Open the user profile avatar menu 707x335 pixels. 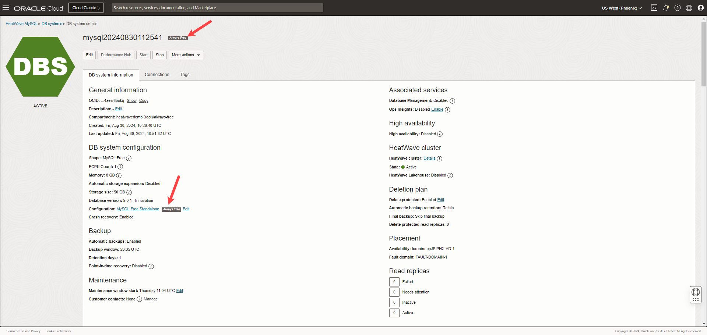coord(701,8)
